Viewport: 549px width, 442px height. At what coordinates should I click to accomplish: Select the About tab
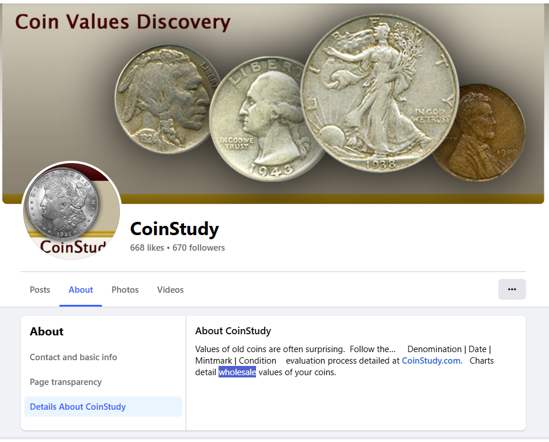click(81, 290)
